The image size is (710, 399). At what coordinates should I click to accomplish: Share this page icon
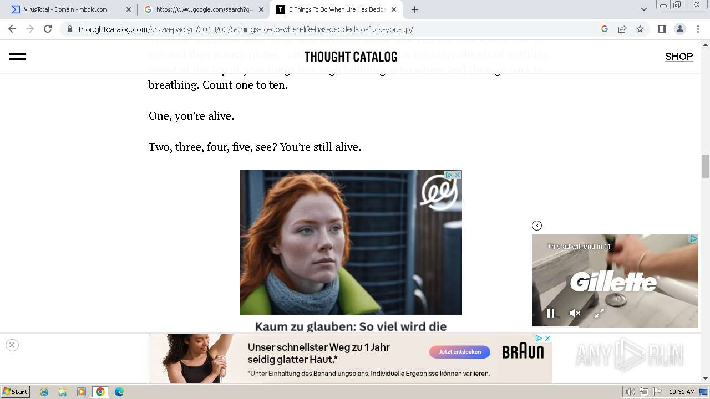pyautogui.click(x=622, y=29)
